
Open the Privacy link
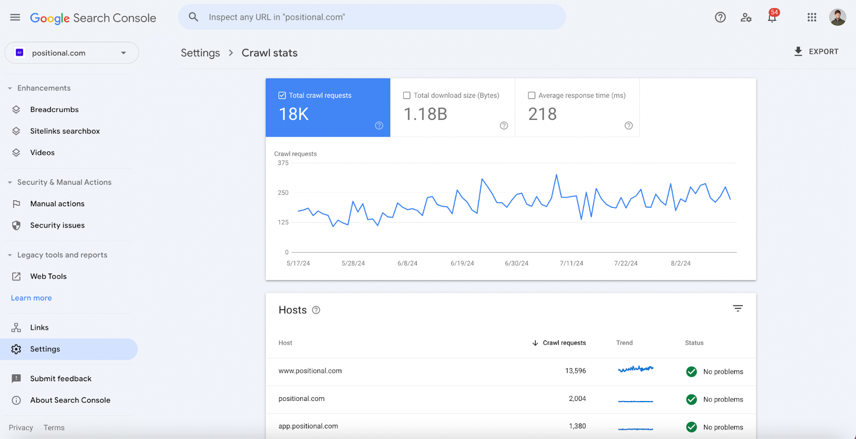21,428
